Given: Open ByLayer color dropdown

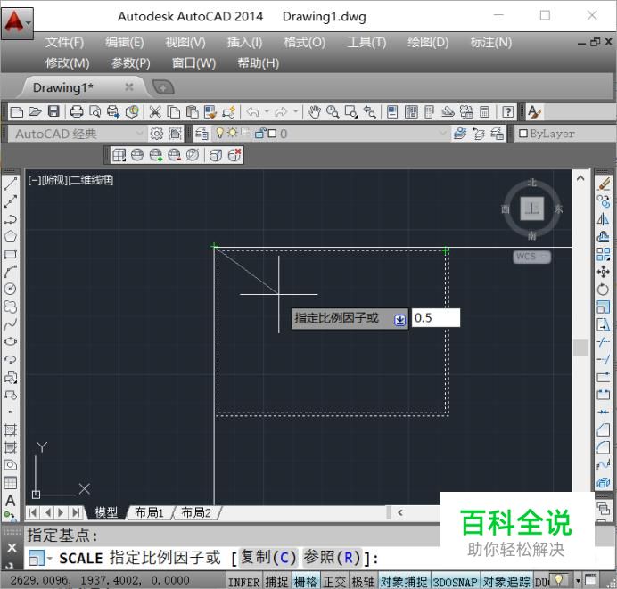Looking at the screenshot, I should pyautogui.click(x=565, y=134).
